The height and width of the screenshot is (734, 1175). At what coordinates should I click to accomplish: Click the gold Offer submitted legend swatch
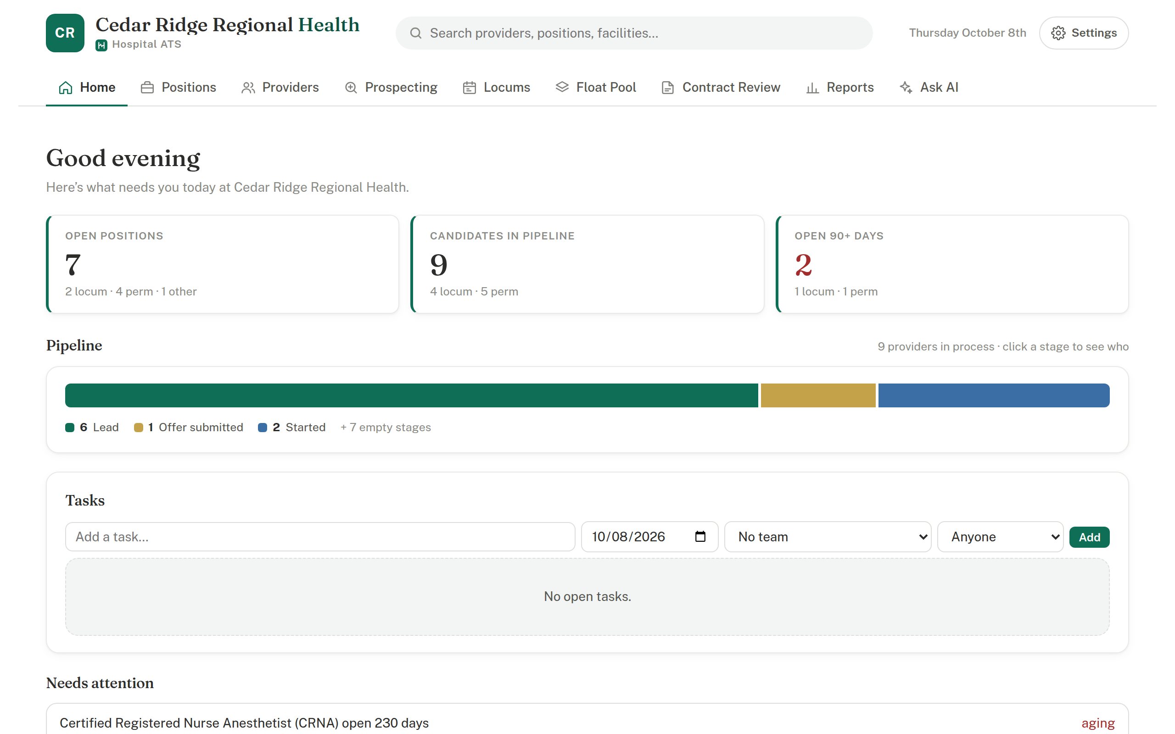[138, 428]
